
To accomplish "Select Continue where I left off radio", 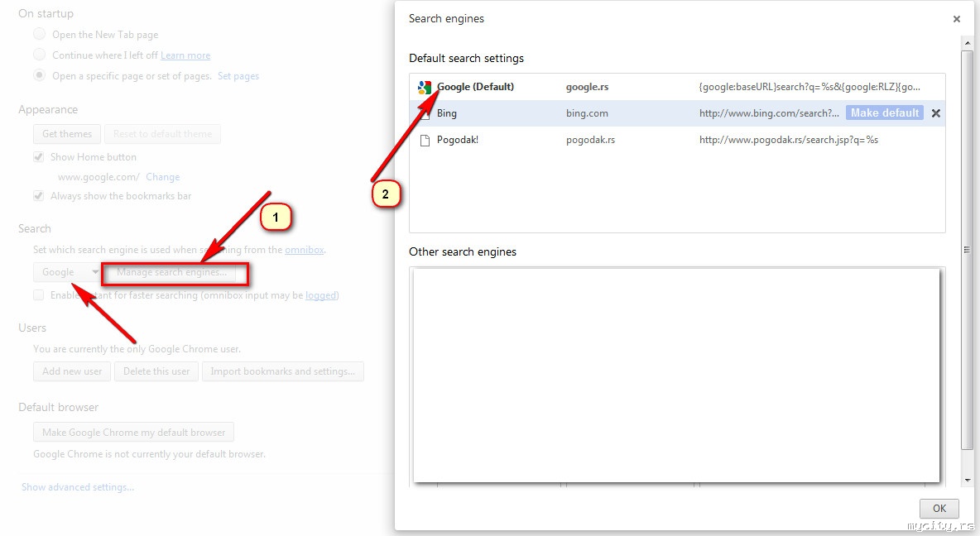I will coord(40,55).
